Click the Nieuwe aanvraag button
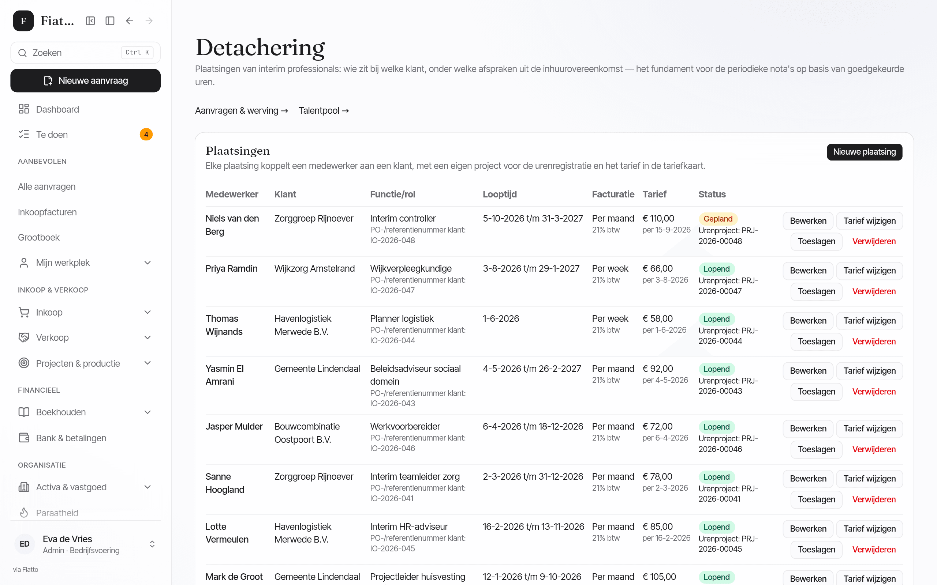Image resolution: width=937 pixels, height=585 pixels. (86, 80)
